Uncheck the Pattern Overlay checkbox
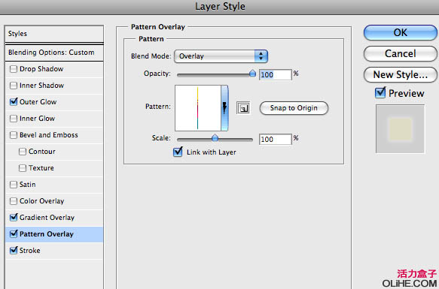 (x=14, y=233)
